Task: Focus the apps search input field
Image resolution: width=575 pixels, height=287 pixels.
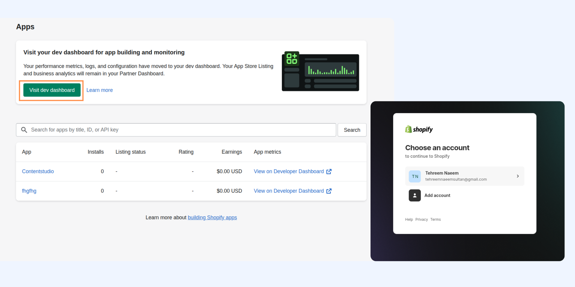Action: pyautogui.click(x=176, y=130)
